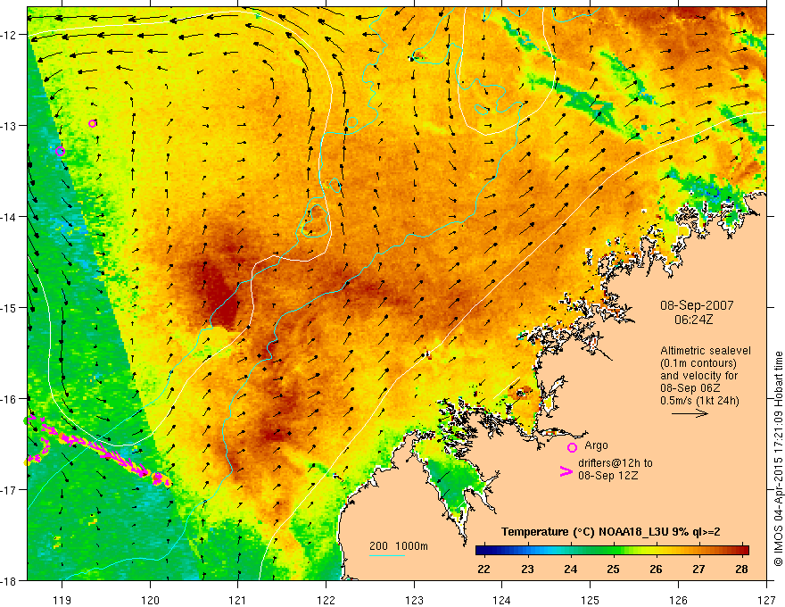Click the cyan 200 1000m depth contour line sample
The height and width of the screenshot is (607, 785).
(386, 555)
